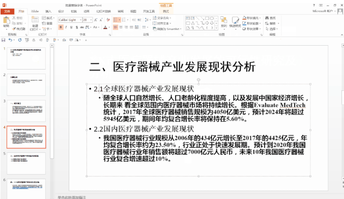Expand shapes gallery more arrow
Image resolution: width=344 pixels, height=199 pixels.
[x=216, y=28]
